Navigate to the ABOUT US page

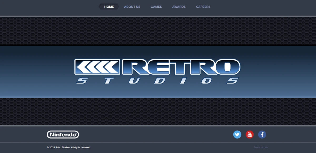point(132,7)
